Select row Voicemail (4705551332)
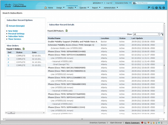 click(x=105, y=104)
